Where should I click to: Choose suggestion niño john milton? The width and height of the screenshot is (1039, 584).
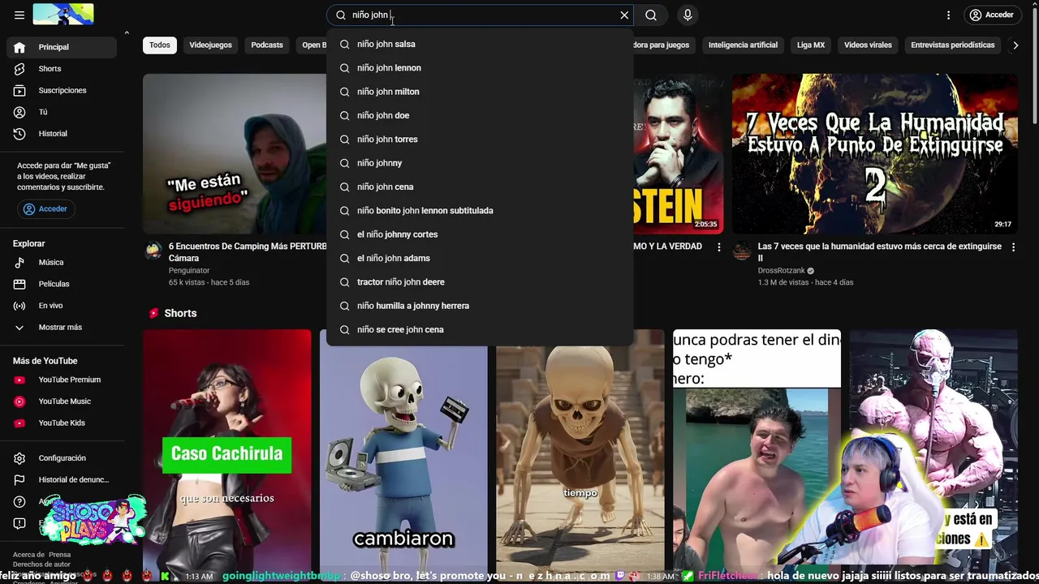[x=480, y=92]
